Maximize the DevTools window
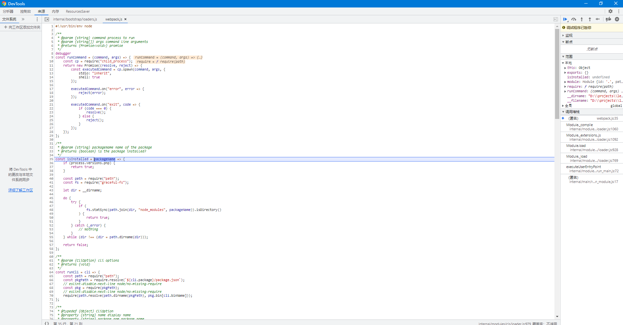This screenshot has height=325, width=623. click(x=601, y=4)
